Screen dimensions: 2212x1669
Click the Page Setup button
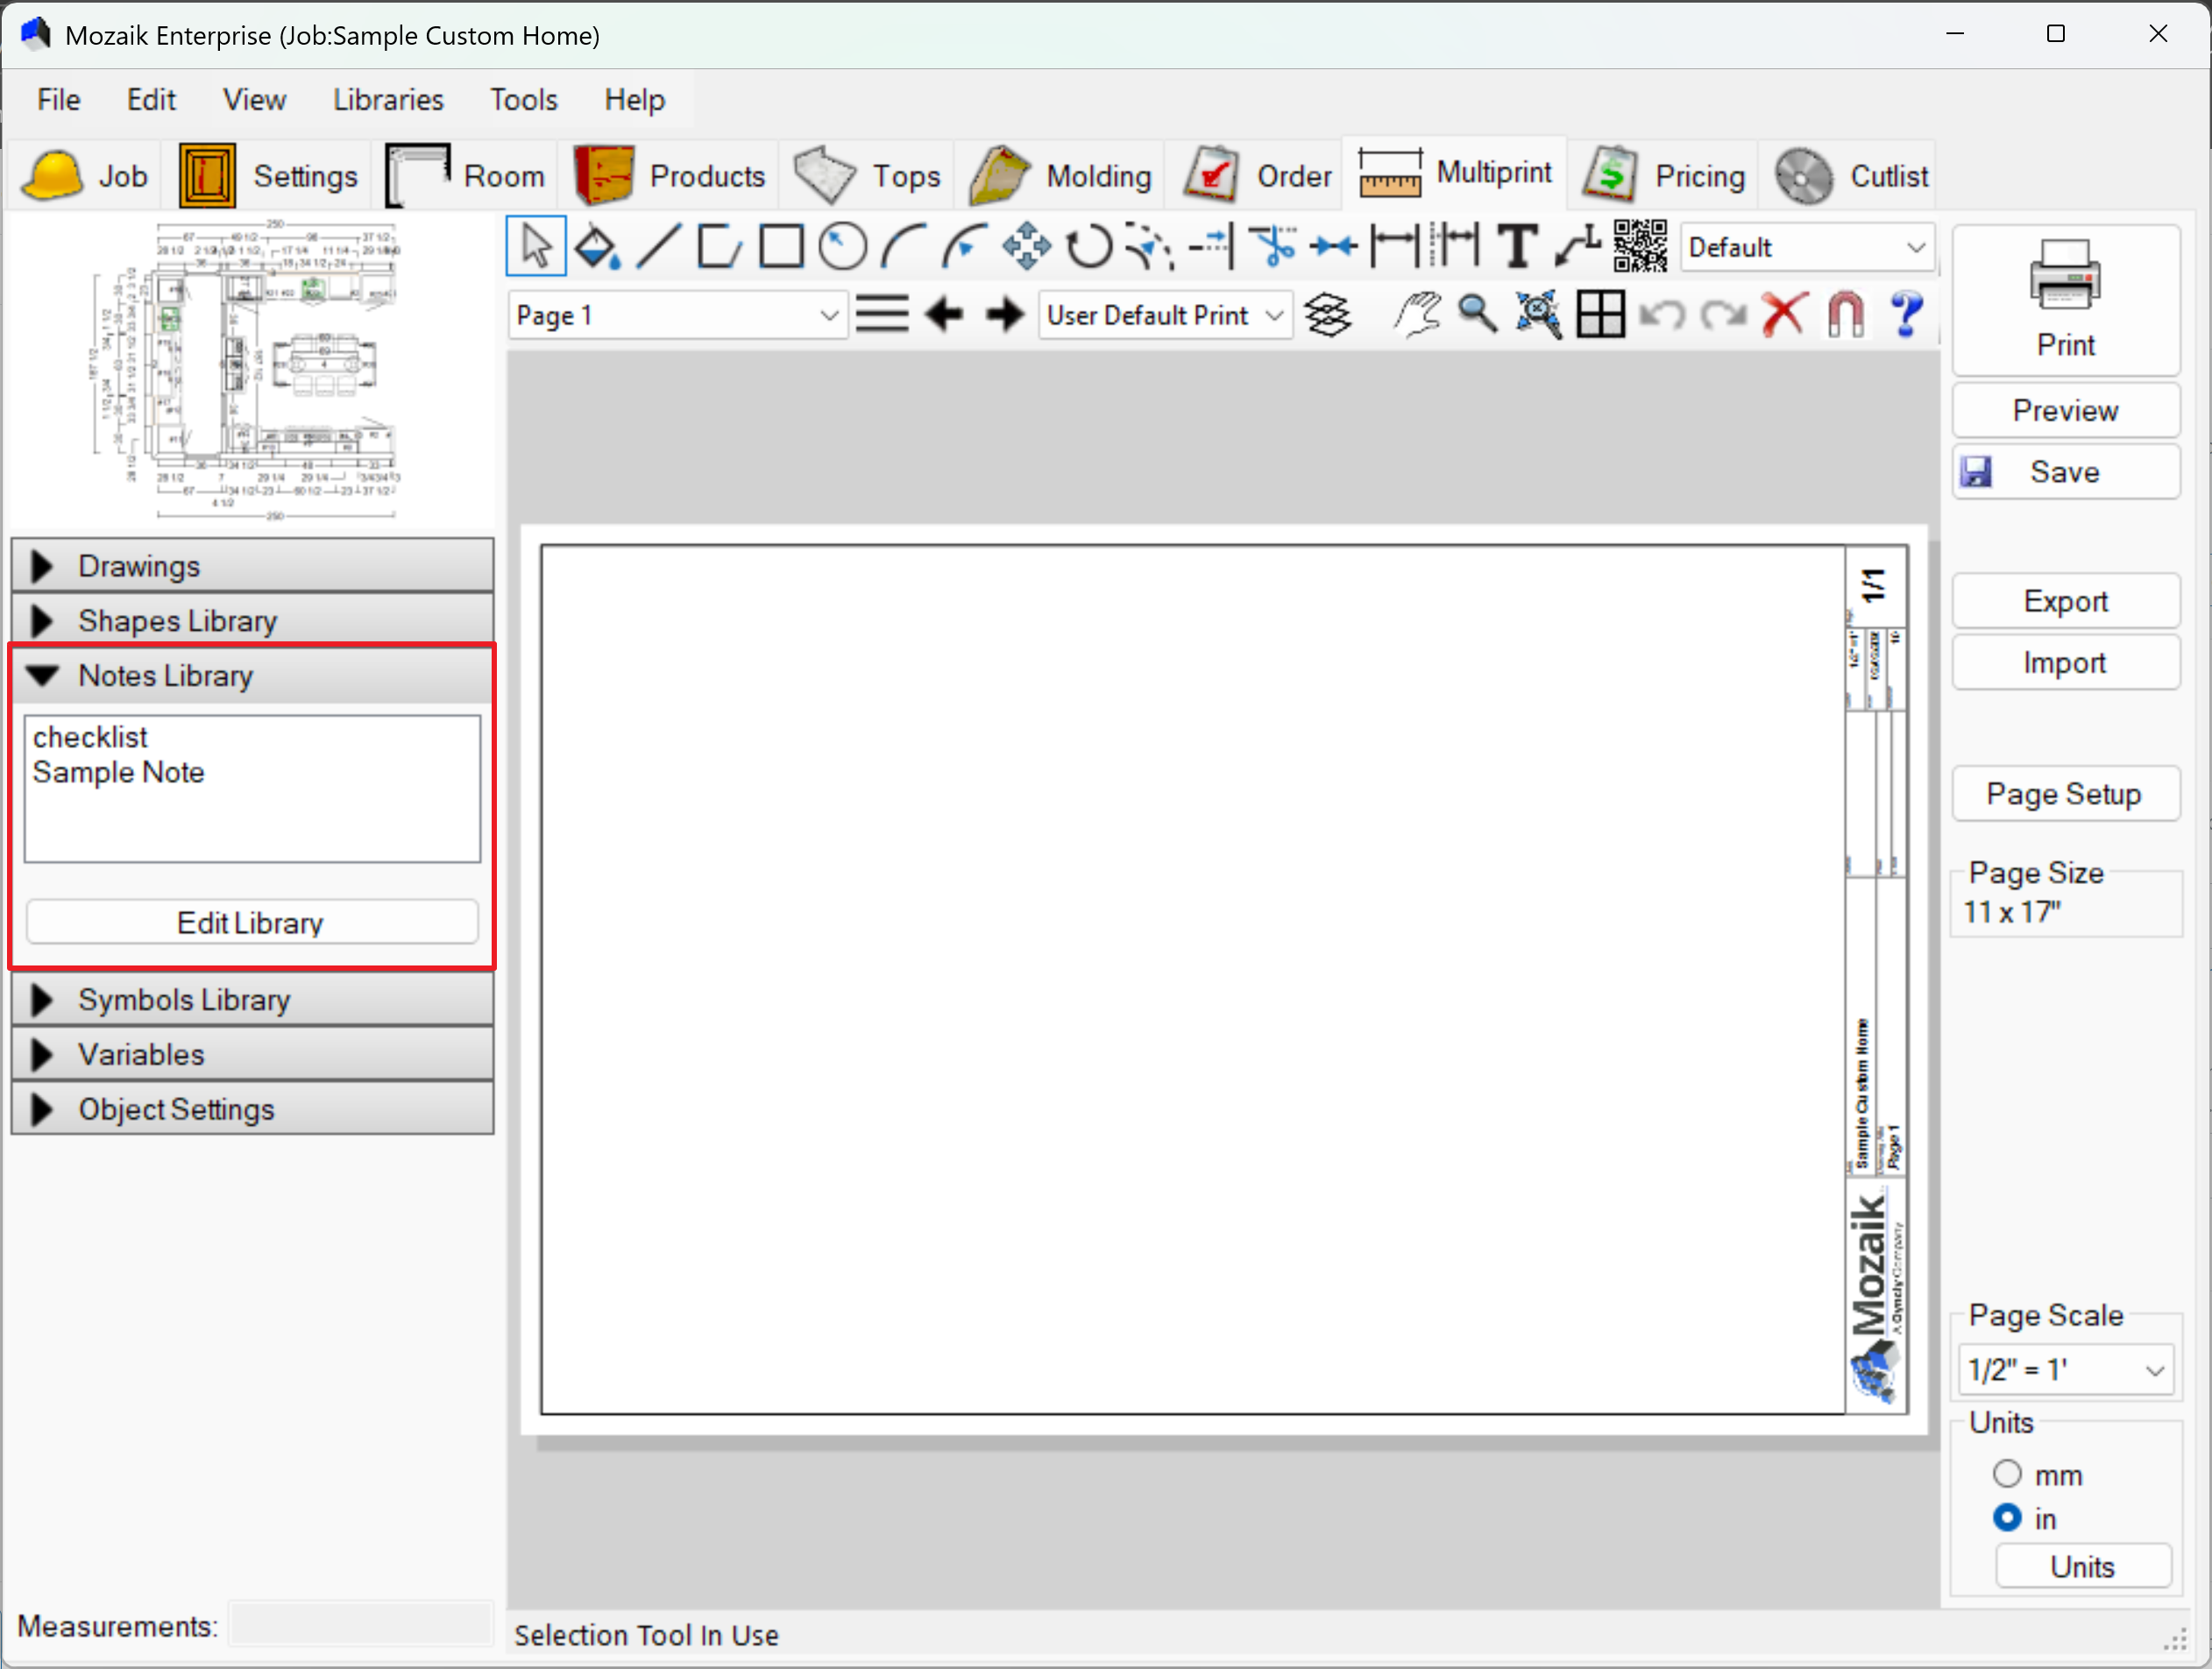click(x=2064, y=795)
